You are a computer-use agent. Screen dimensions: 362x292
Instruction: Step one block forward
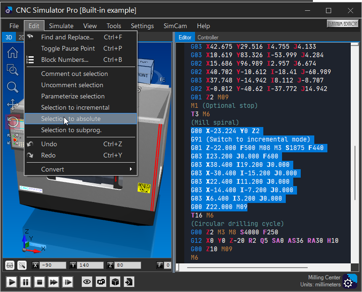point(68,282)
